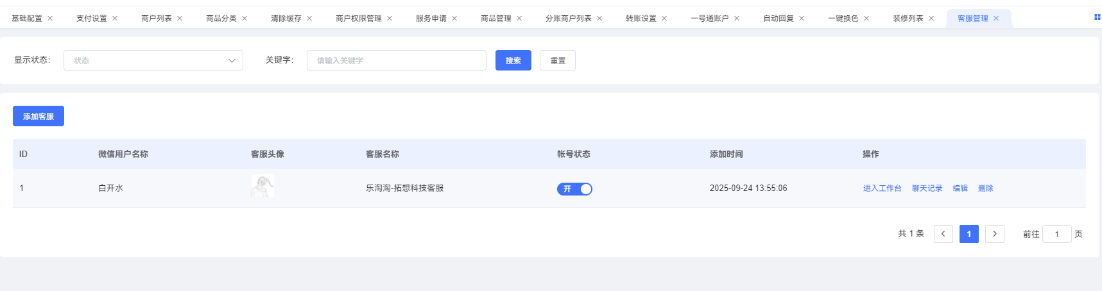The width and height of the screenshot is (1102, 291).
Task: Close the 基础配置 tab with its X icon
Action: (50, 19)
